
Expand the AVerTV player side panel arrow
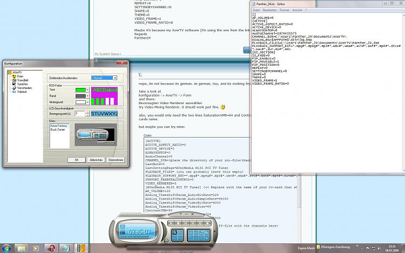214,231
